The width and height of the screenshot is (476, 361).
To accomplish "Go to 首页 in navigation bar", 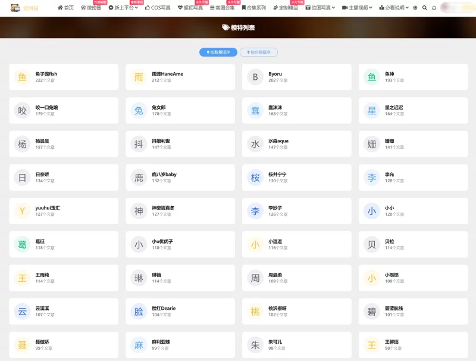I will [x=65, y=8].
